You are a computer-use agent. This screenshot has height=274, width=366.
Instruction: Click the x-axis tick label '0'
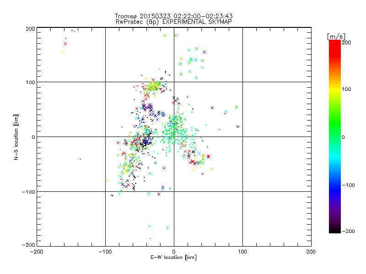pos(174,252)
